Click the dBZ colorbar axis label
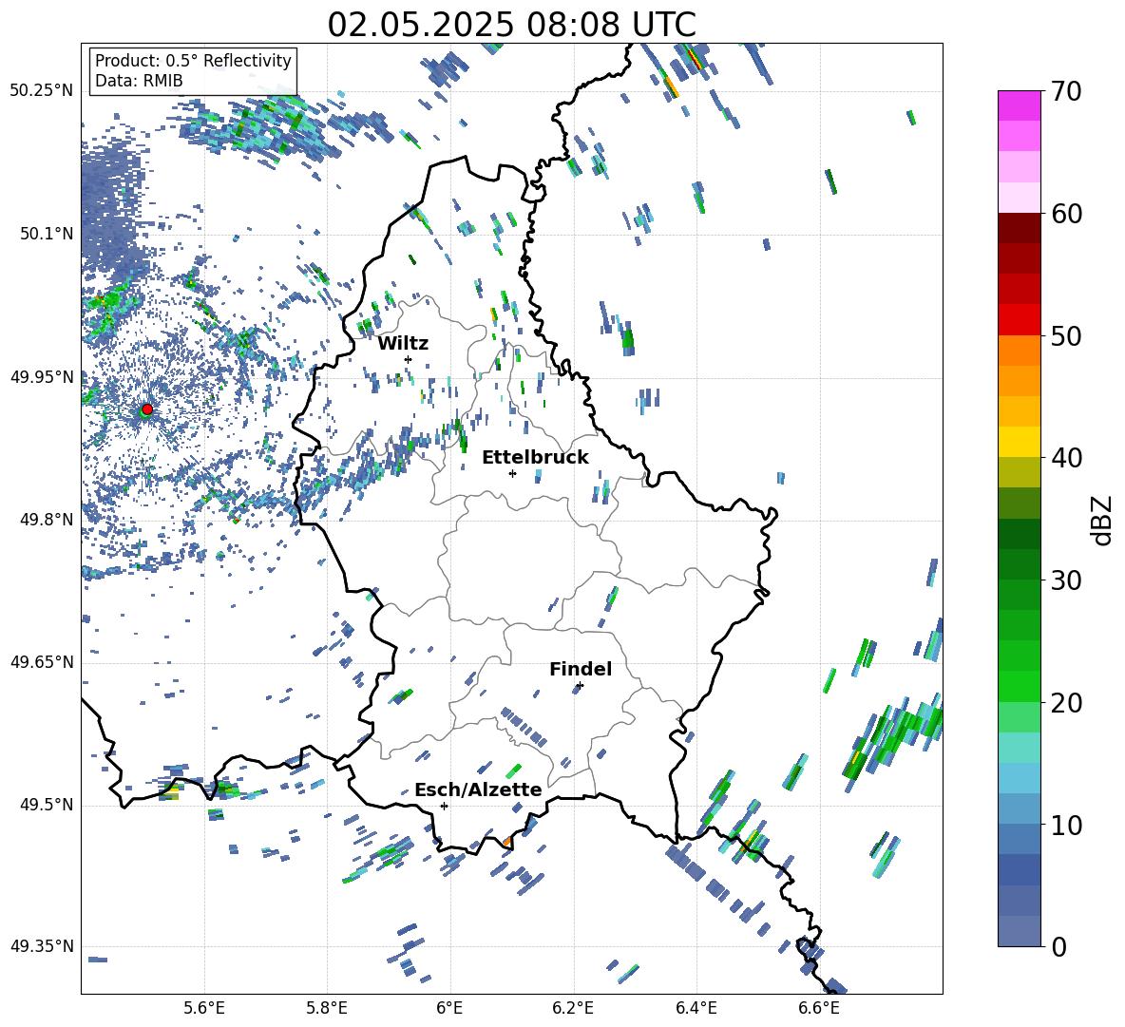This screenshot has height=1027, width=1125. click(x=1103, y=520)
